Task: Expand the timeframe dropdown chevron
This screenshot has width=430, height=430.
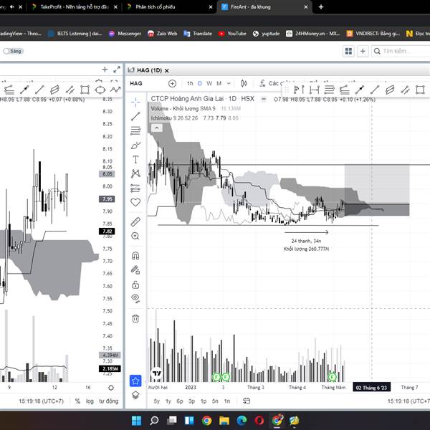Action: pos(229,83)
